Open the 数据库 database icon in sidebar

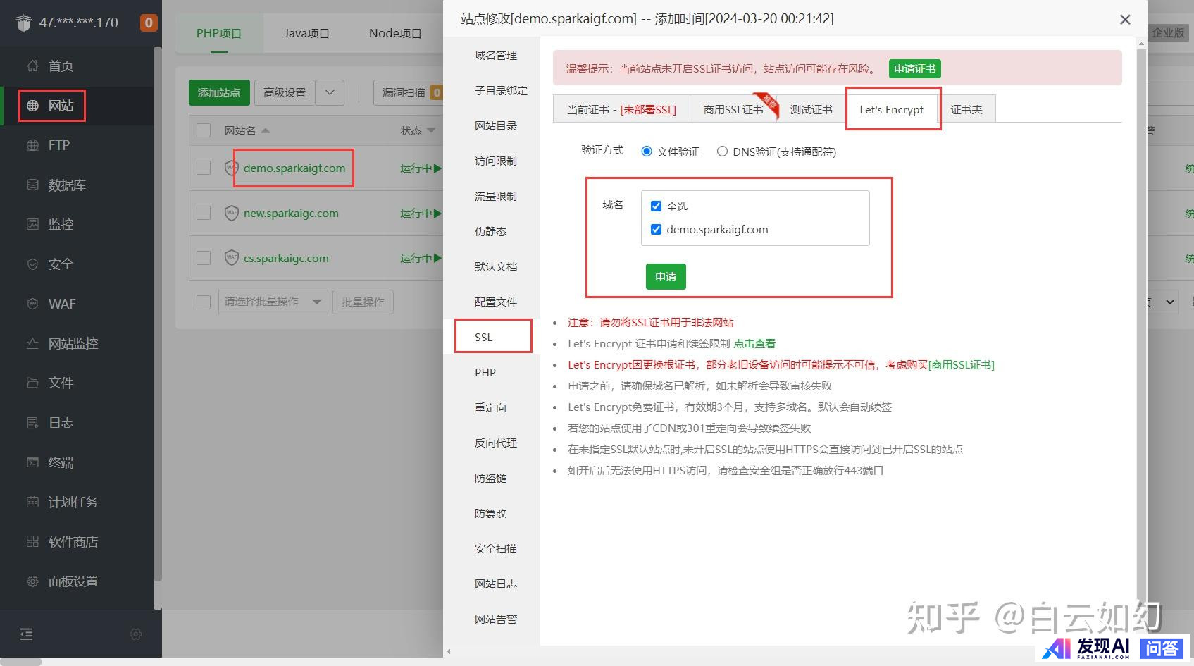[32, 185]
